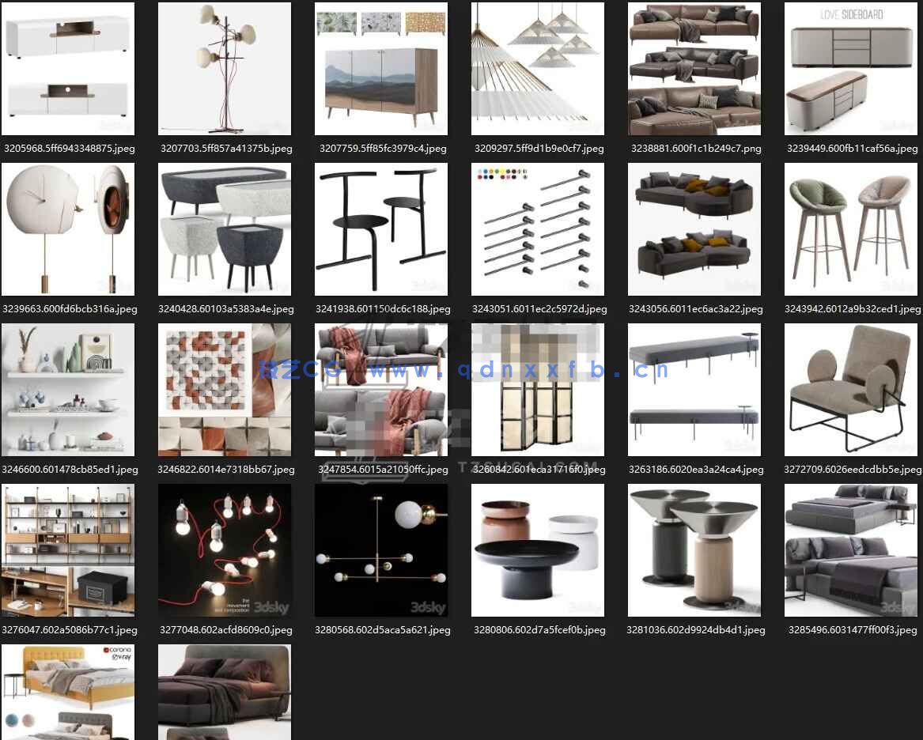Select file name 3209297.5ff9d1b9e0cf7.jpeg
Image resolution: width=923 pixels, height=740 pixels.
(x=538, y=148)
